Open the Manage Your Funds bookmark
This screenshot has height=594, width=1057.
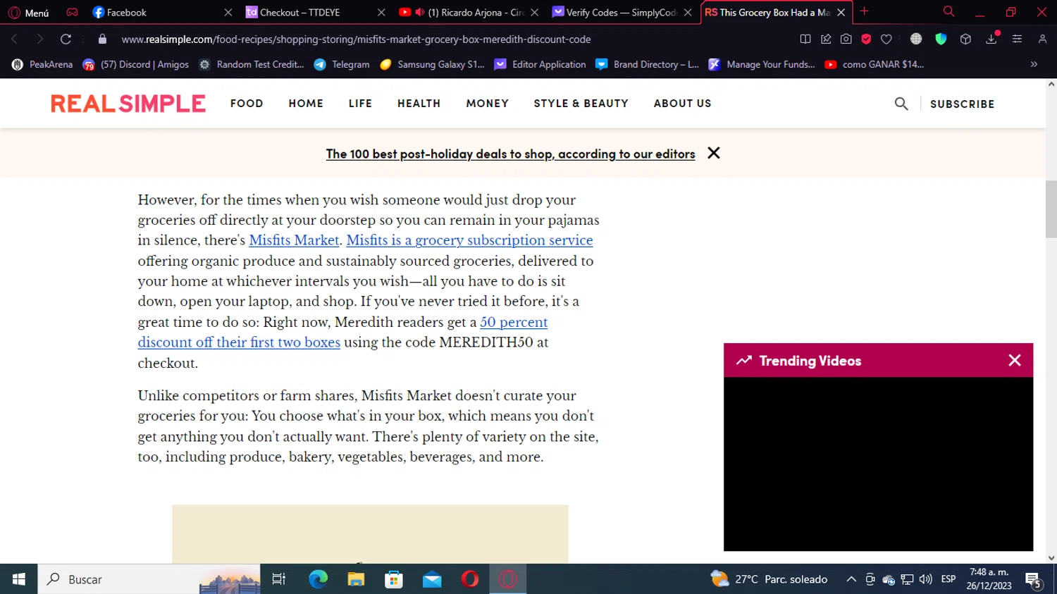762,64
